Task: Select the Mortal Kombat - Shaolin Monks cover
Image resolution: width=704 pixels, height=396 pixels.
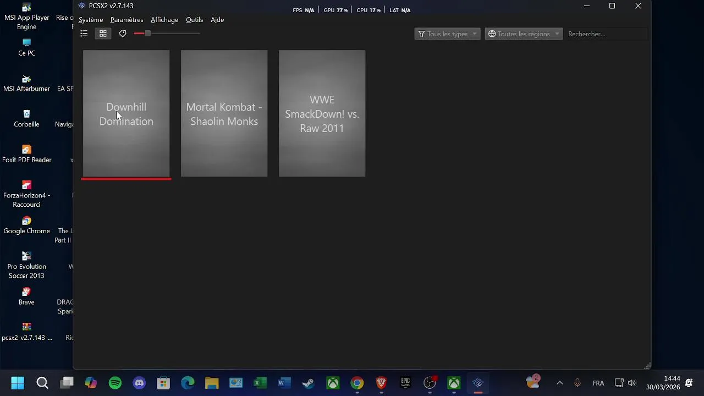Action: pos(224,114)
